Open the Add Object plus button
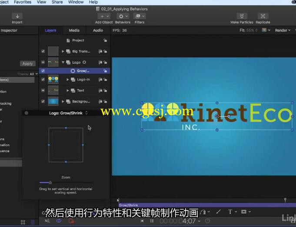296x227 pixels. [x=104, y=16]
